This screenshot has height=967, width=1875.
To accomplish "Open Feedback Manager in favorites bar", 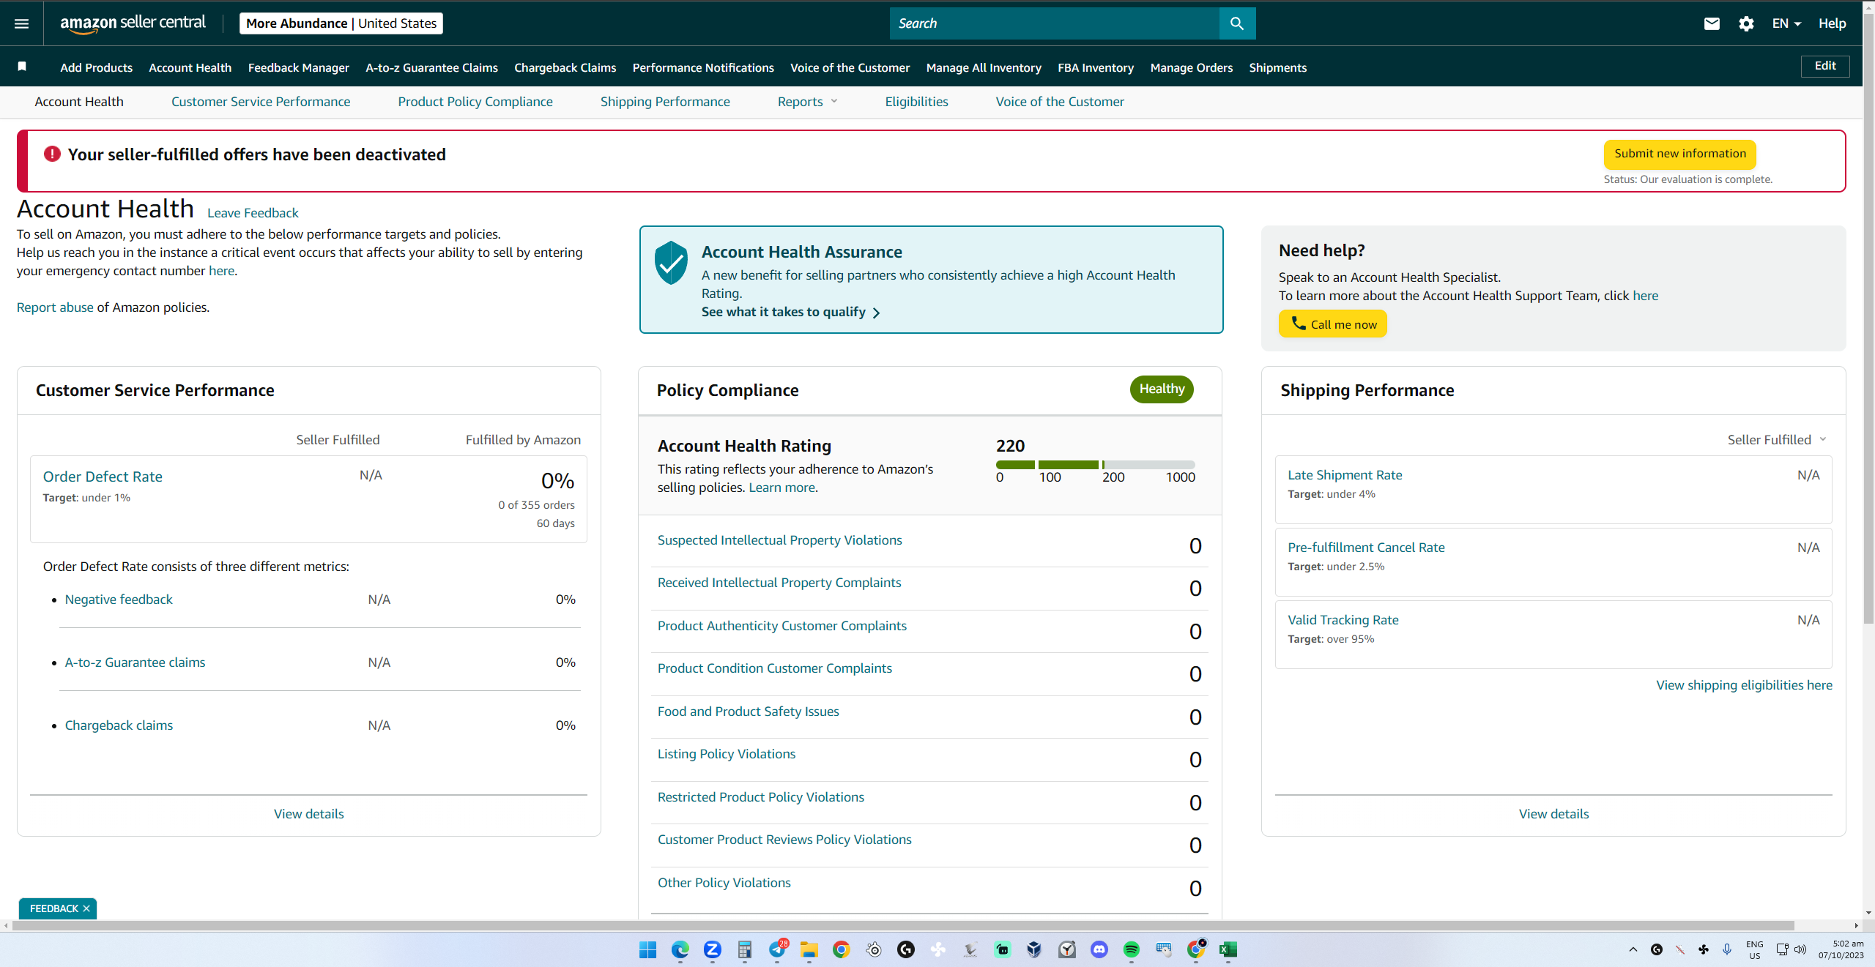I will coord(299,67).
